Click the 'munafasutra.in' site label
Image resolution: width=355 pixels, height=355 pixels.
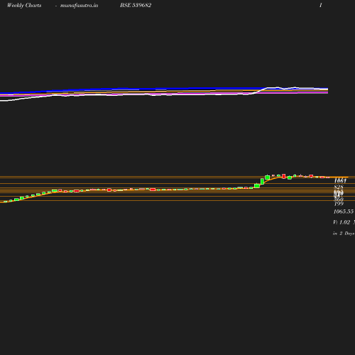pos(79,6)
